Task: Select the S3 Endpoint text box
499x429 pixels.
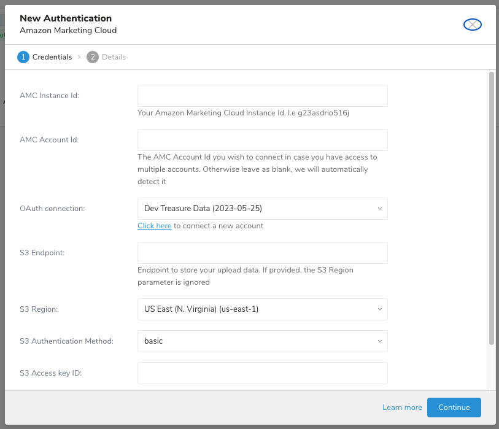Action: [x=262, y=253]
